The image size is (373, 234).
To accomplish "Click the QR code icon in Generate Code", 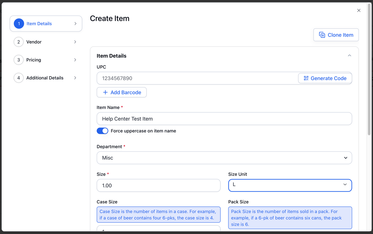I will pos(306,78).
